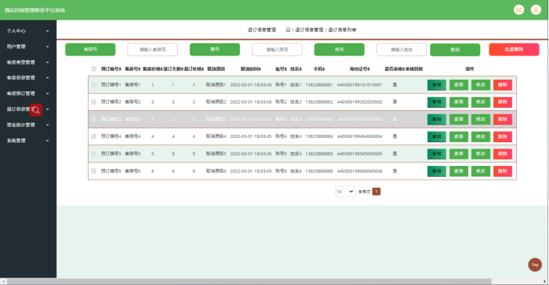Sort by 退订天数 column sort arrows

point(182,69)
